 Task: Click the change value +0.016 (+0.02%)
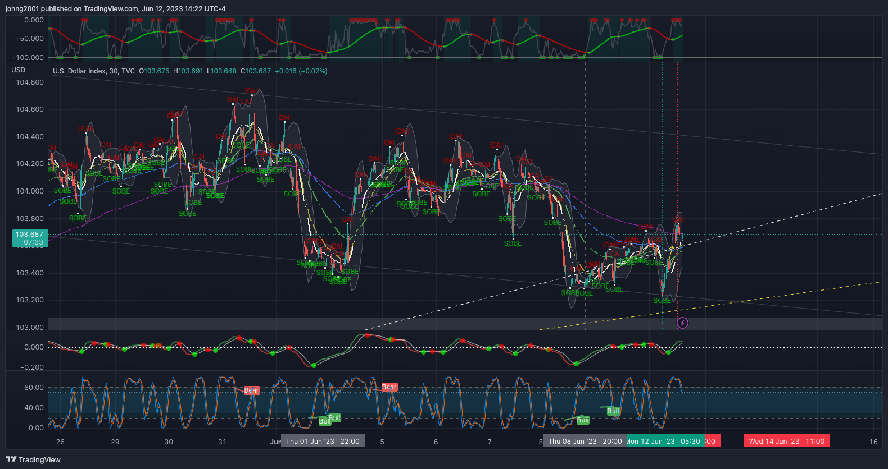click(301, 71)
